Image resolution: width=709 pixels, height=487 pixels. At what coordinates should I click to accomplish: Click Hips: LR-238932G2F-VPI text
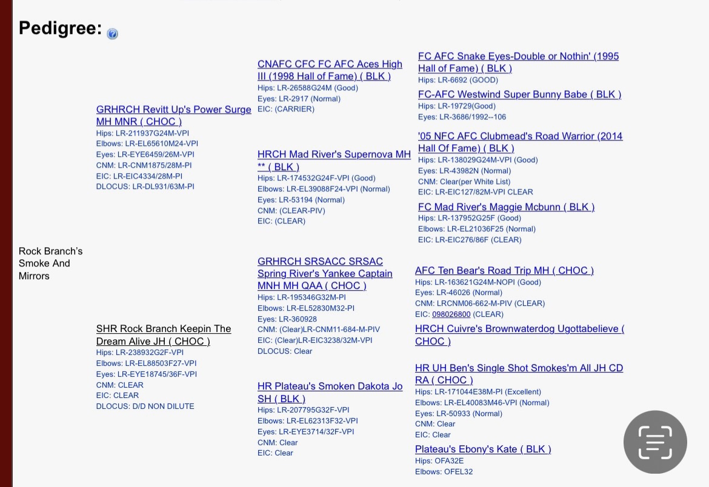pyautogui.click(x=140, y=353)
